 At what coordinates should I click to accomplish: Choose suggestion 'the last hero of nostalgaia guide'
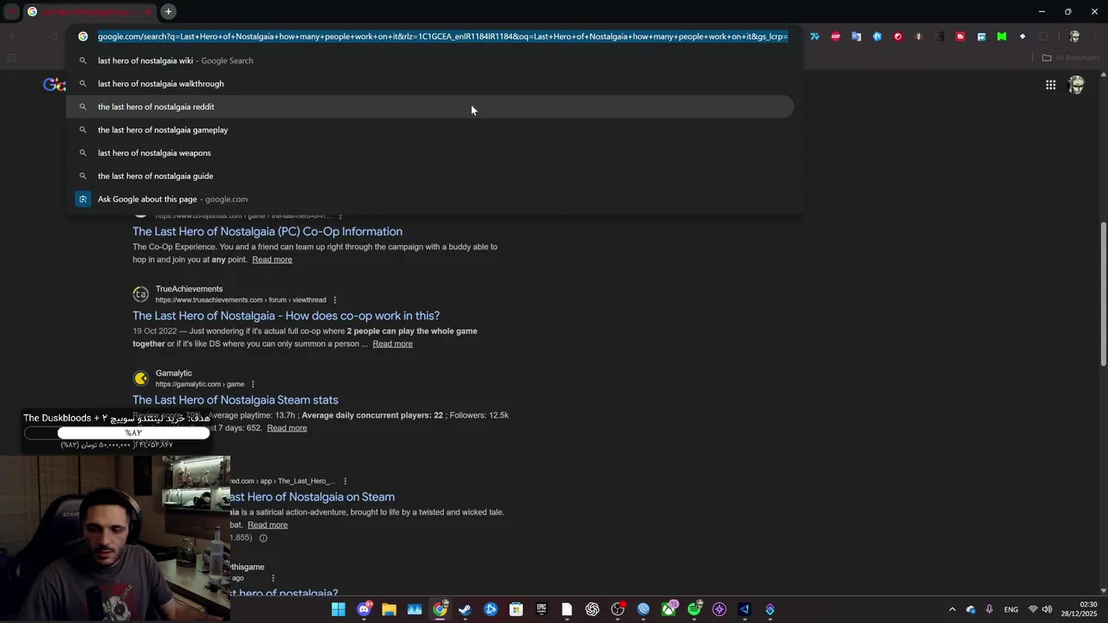[x=430, y=176]
